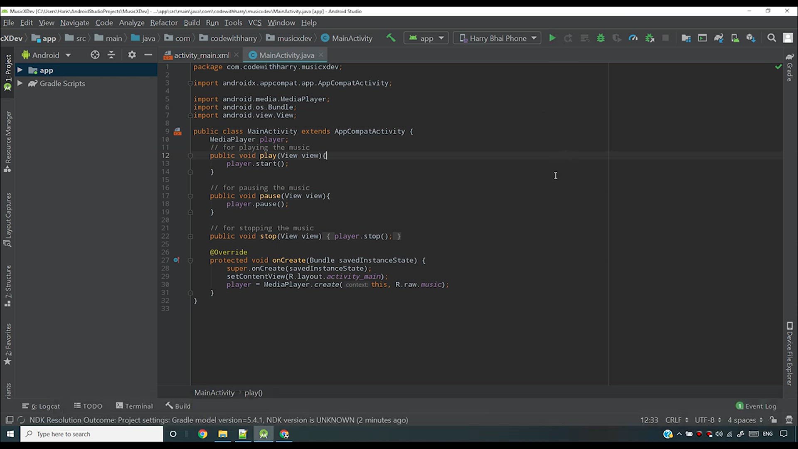Viewport: 798px width, 449px height.
Task: Toggle the Z: Structure tool window
Action: tap(7, 286)
